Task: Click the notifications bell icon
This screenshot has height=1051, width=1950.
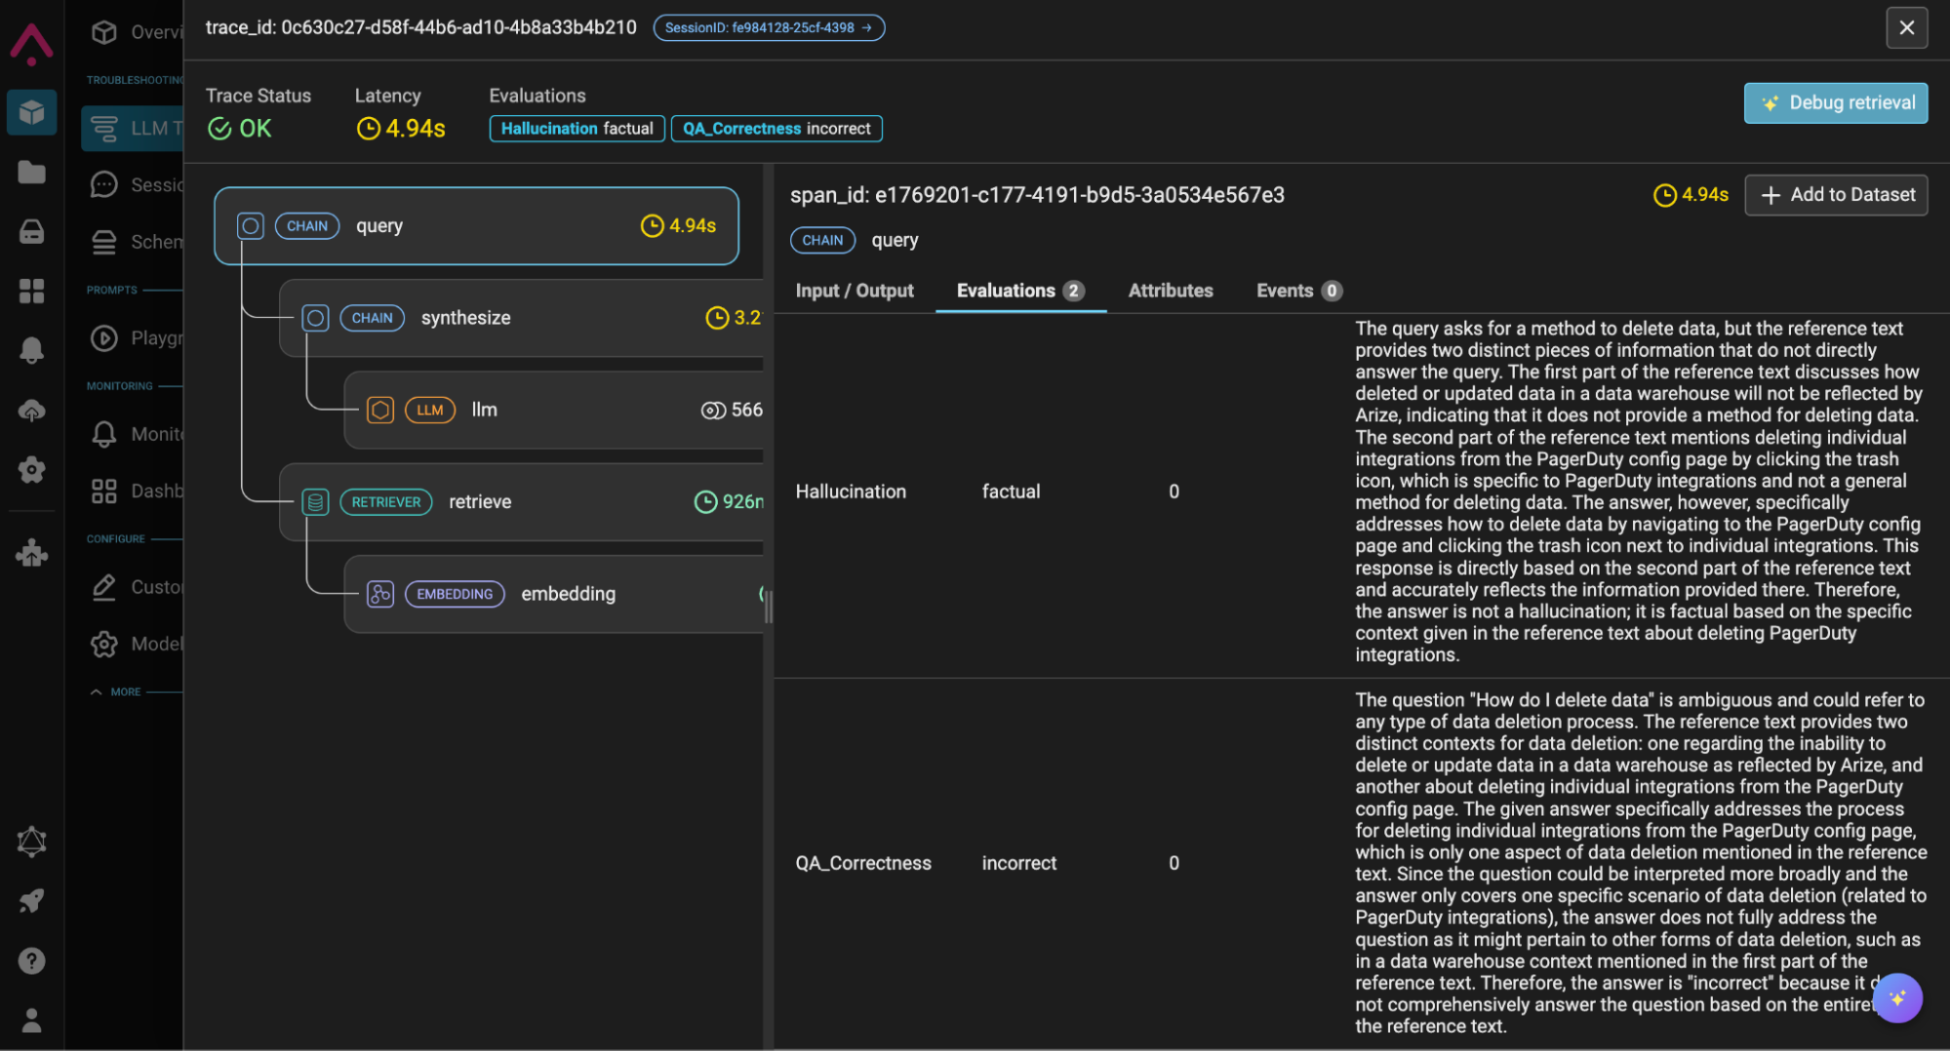Action: coord(31,350)
